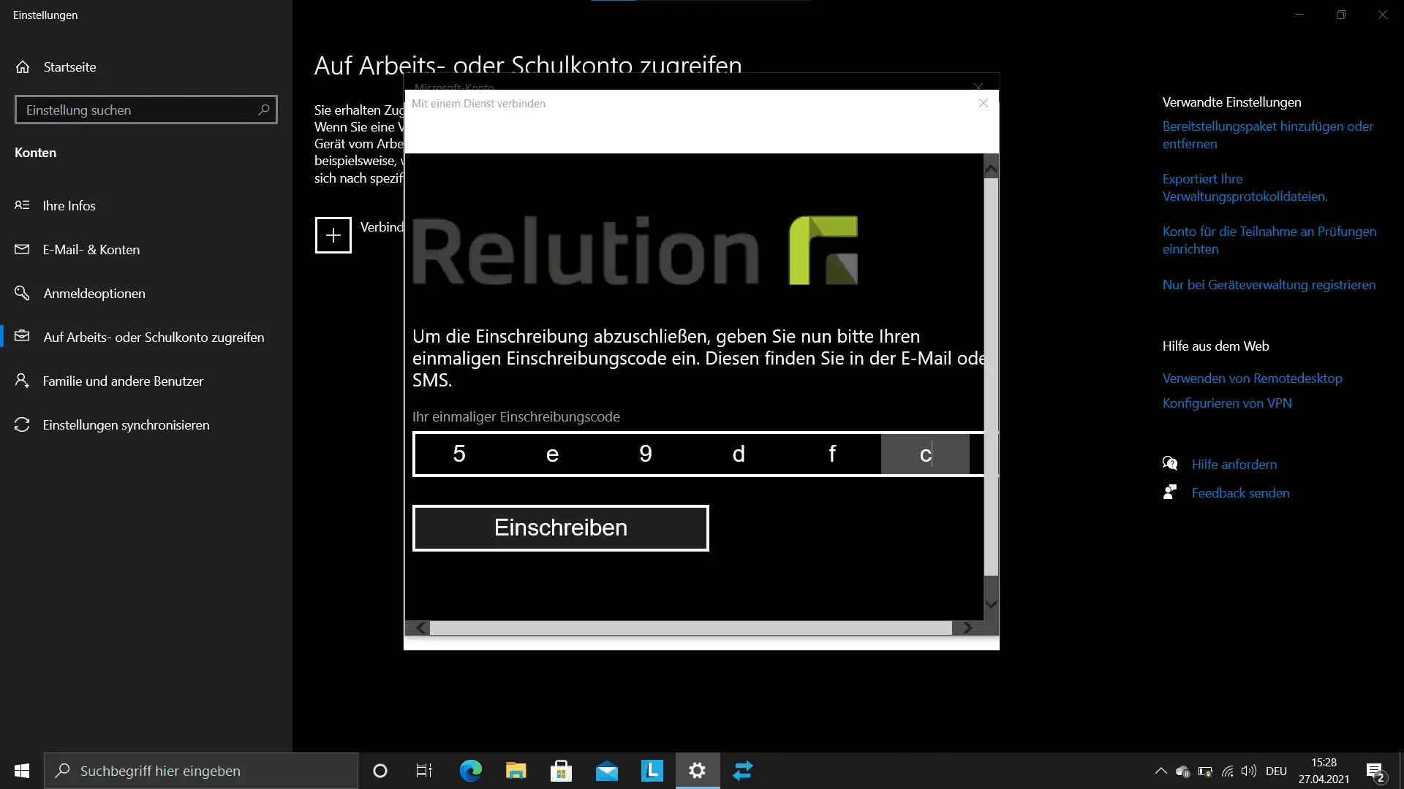Screen dimensions: 1404x789
Task: Open 'Konto für die Teilnahme an Prüfungen einrichten'
Action: (x=1269, y=240)
